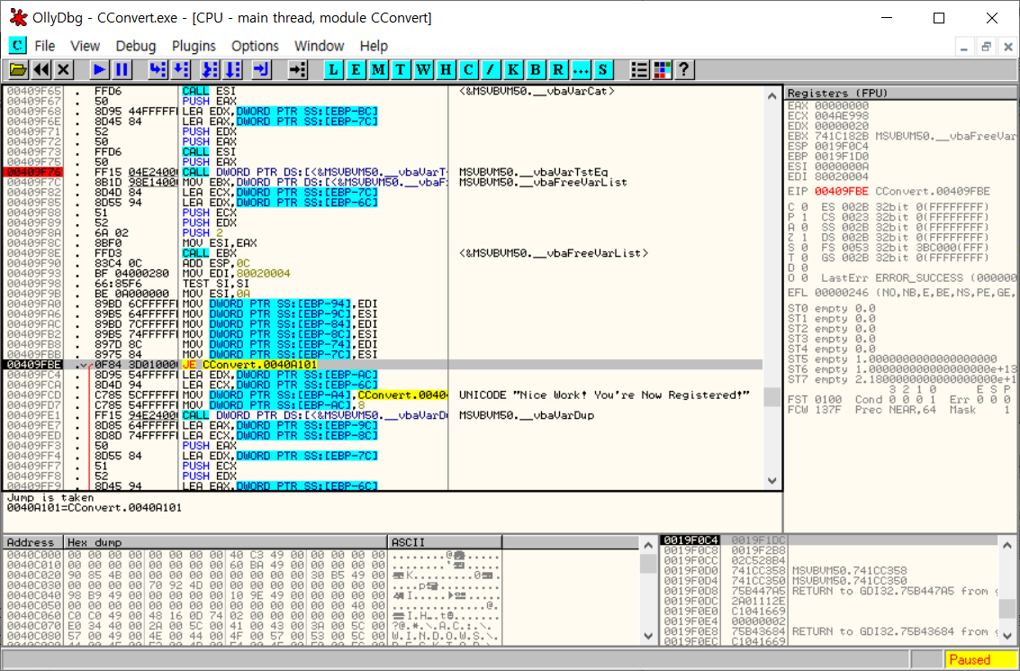Select breakpoint row at address 00409F76
The image size is (1020, 671).
[x=384, y=172]
